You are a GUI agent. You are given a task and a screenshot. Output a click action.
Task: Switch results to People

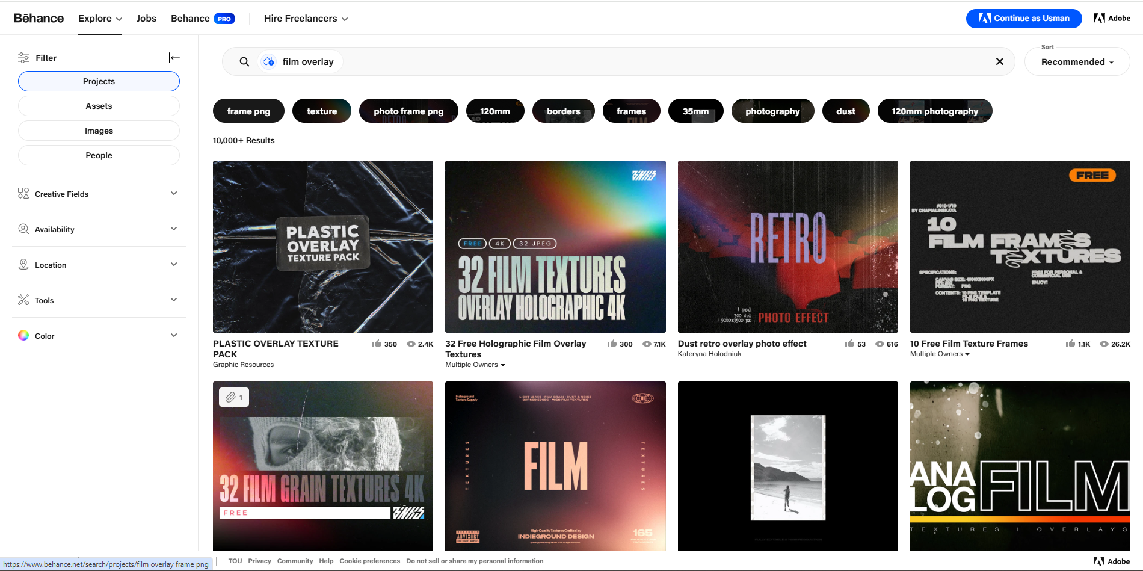[x=99, y=155]
